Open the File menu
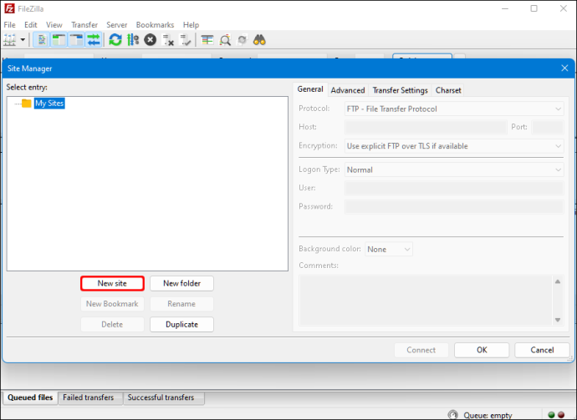577x420 pixels. coord(9,24)
